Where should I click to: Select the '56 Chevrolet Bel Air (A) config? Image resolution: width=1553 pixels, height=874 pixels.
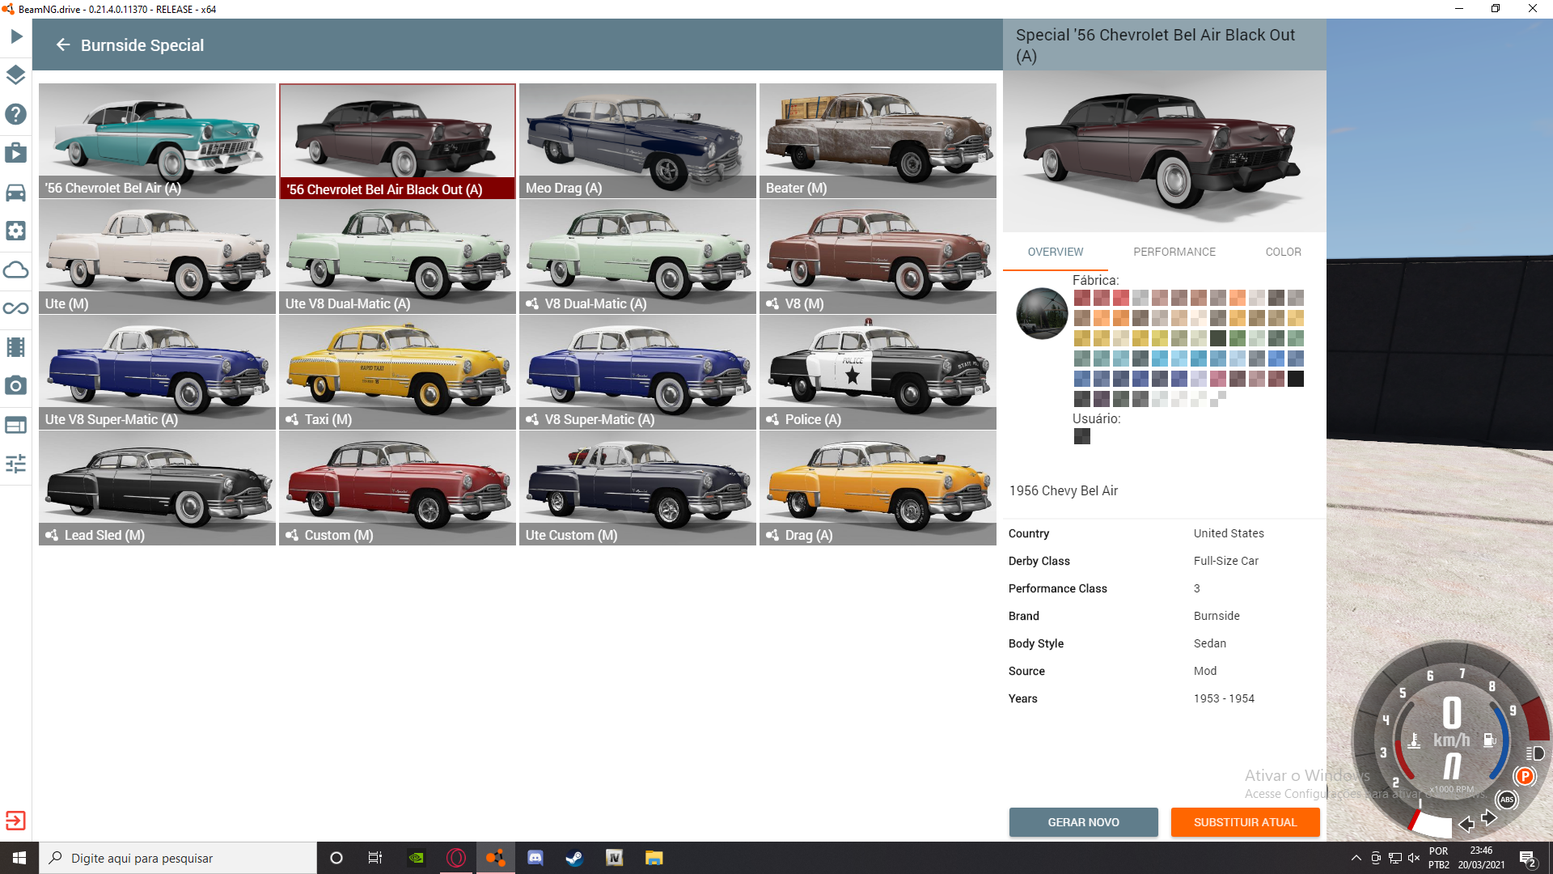tap(157, 140)
